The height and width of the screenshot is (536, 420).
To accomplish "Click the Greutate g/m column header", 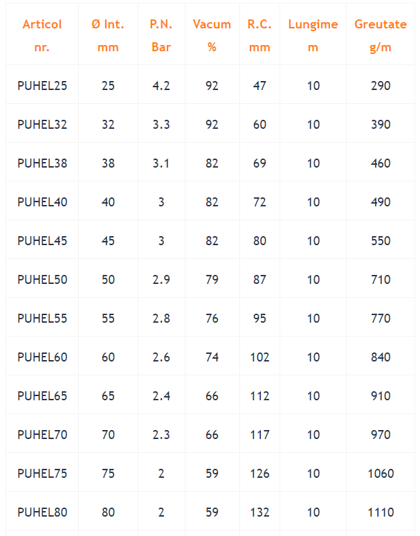I will (381, 35).
